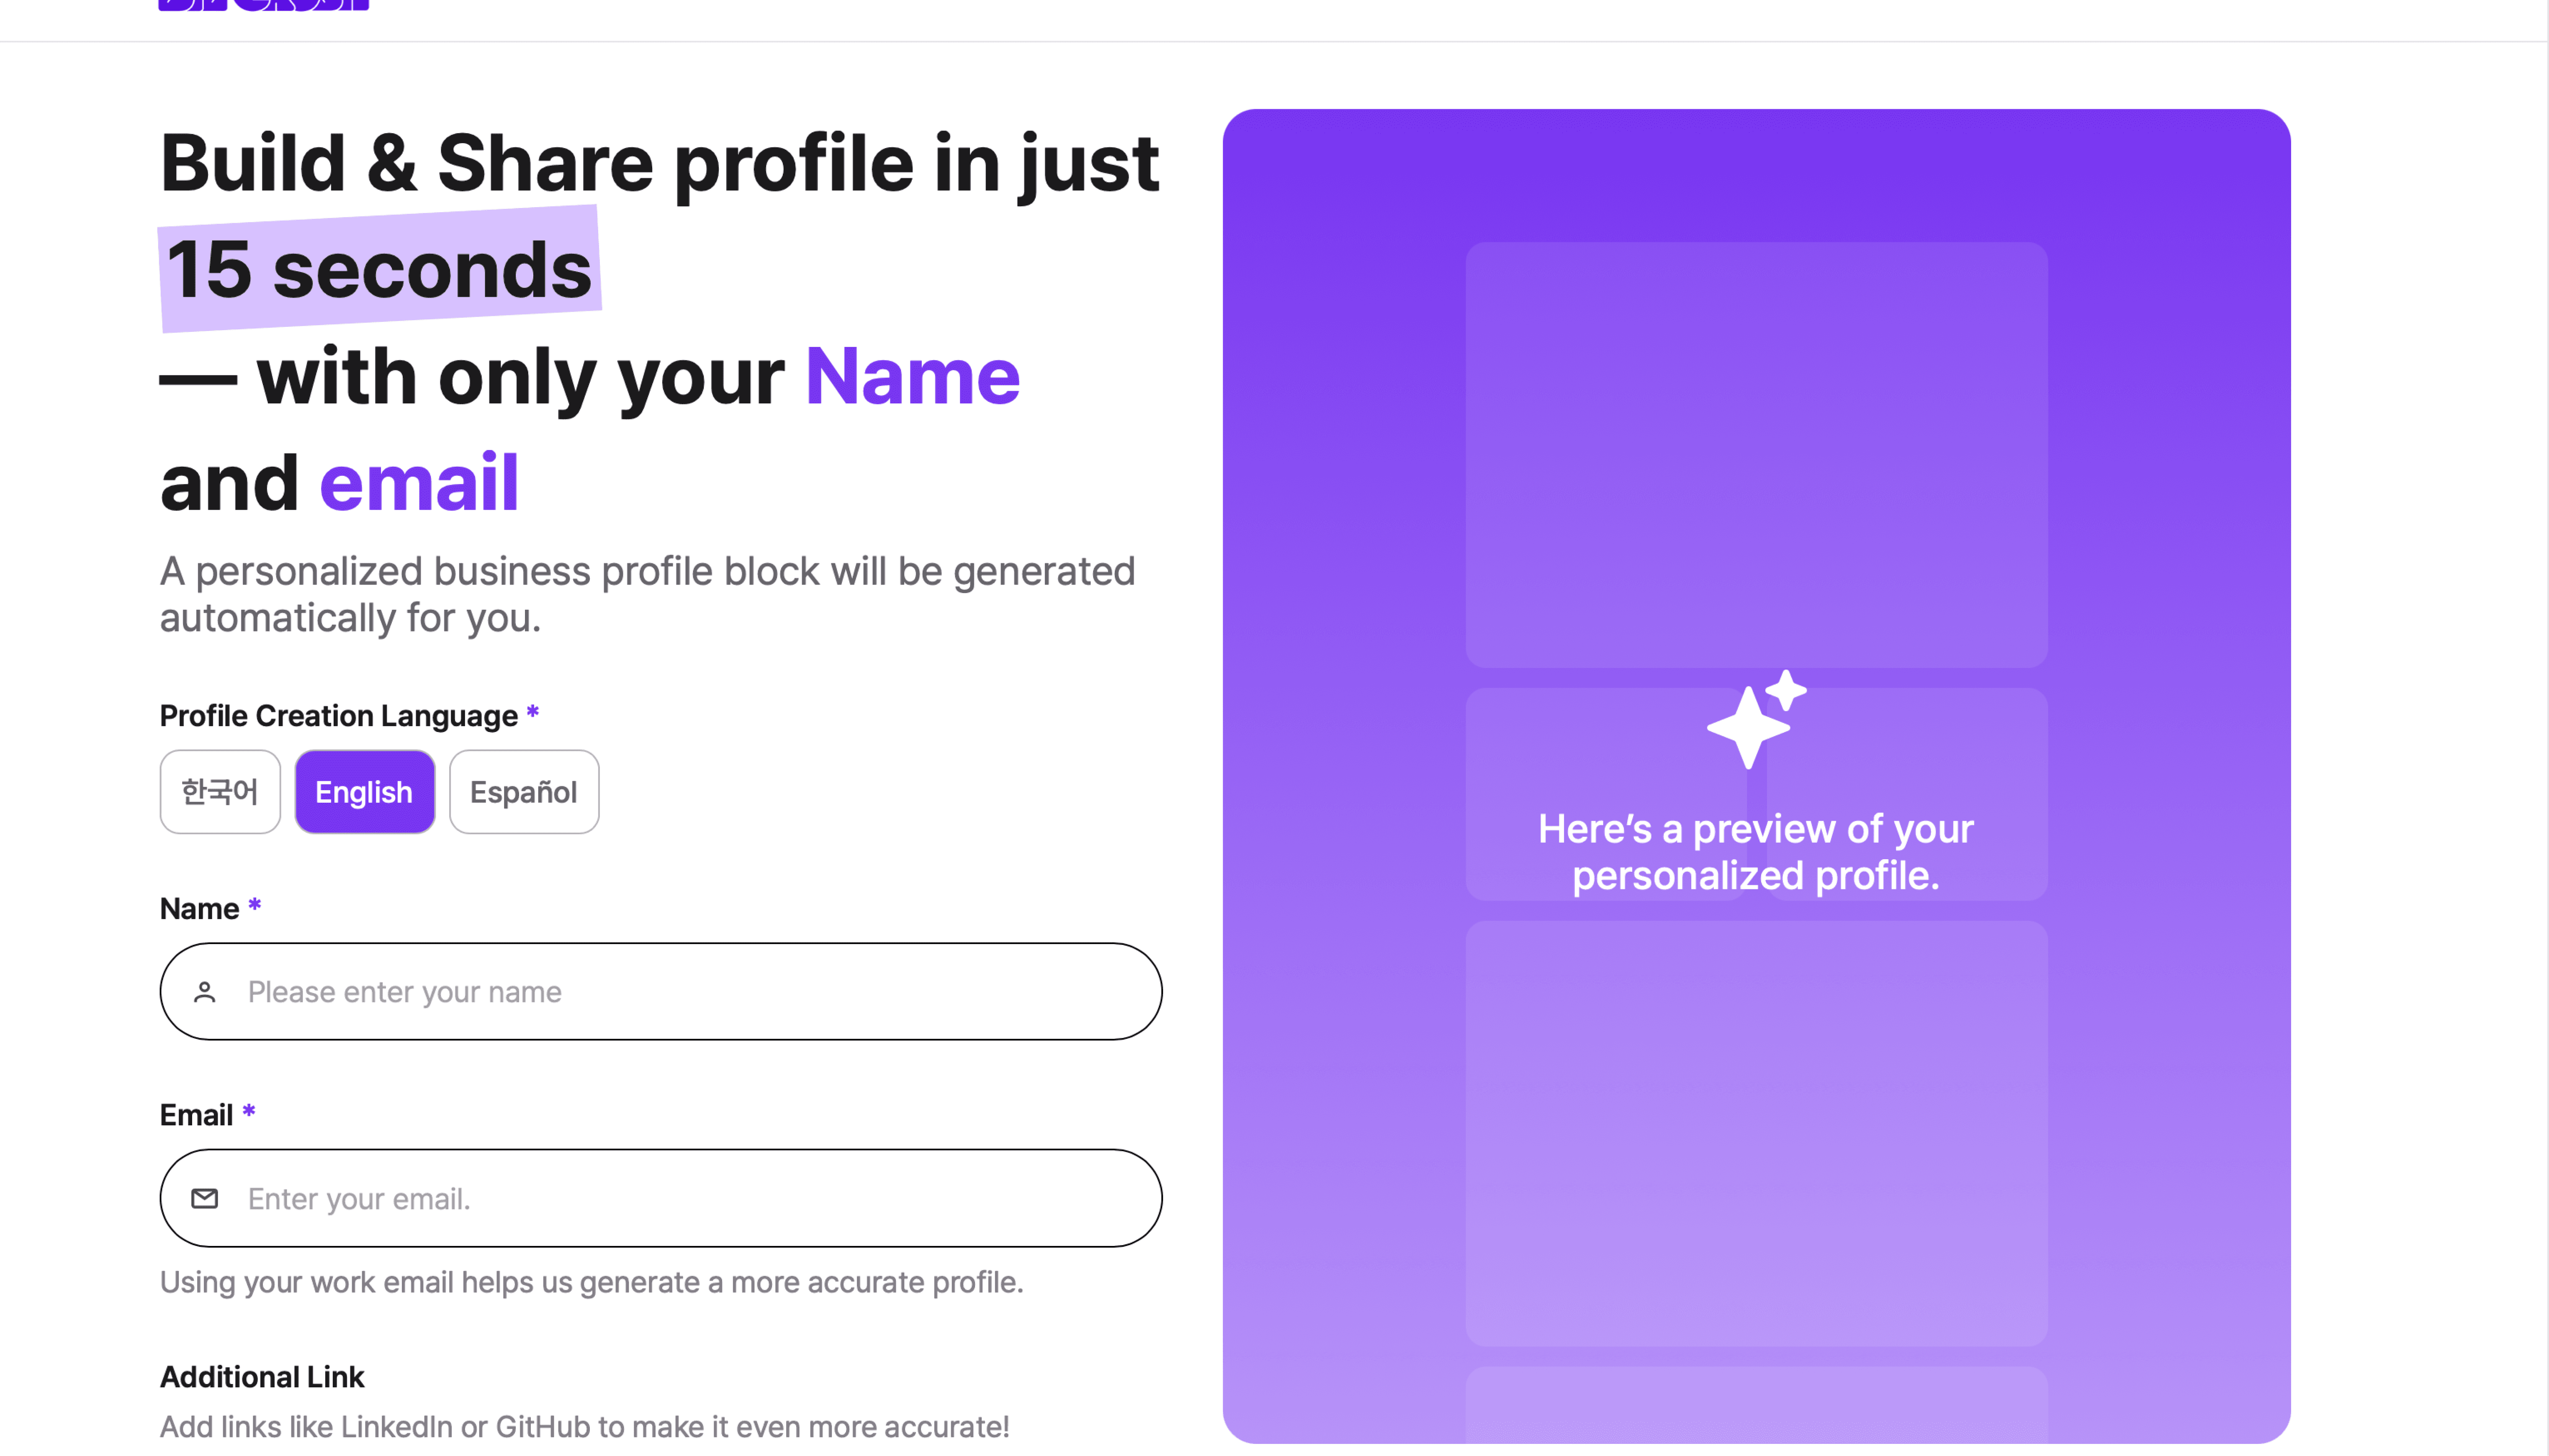Focus the 'Enter your email.' field
Image resolution: width=2549 pixels, height=1456 pixels.
click(661, 1198)
